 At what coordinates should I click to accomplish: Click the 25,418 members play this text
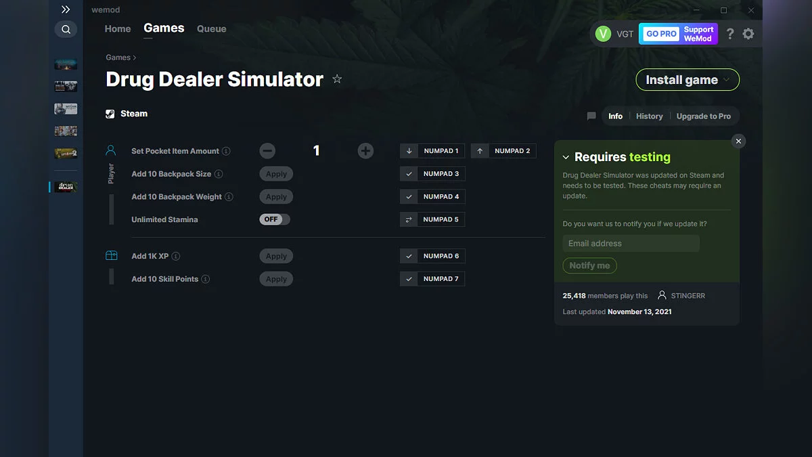click(605, 296)
